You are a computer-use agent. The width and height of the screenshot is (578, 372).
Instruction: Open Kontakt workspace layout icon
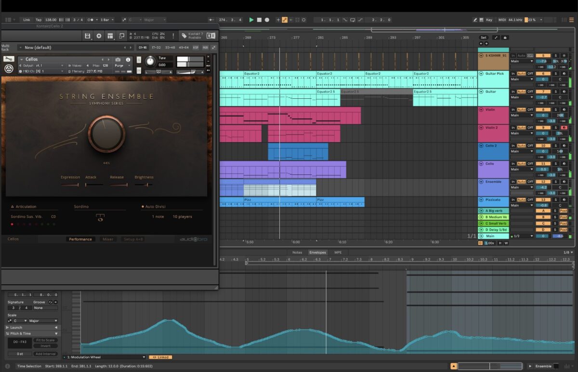click(x=110, y=36)
